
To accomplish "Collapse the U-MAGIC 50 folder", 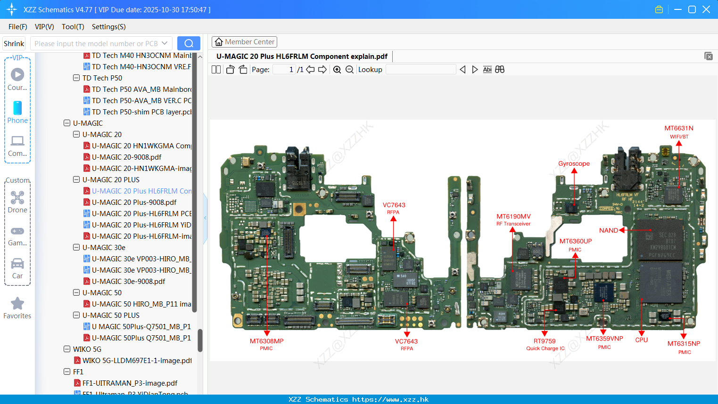I will (x=76, y=293).
